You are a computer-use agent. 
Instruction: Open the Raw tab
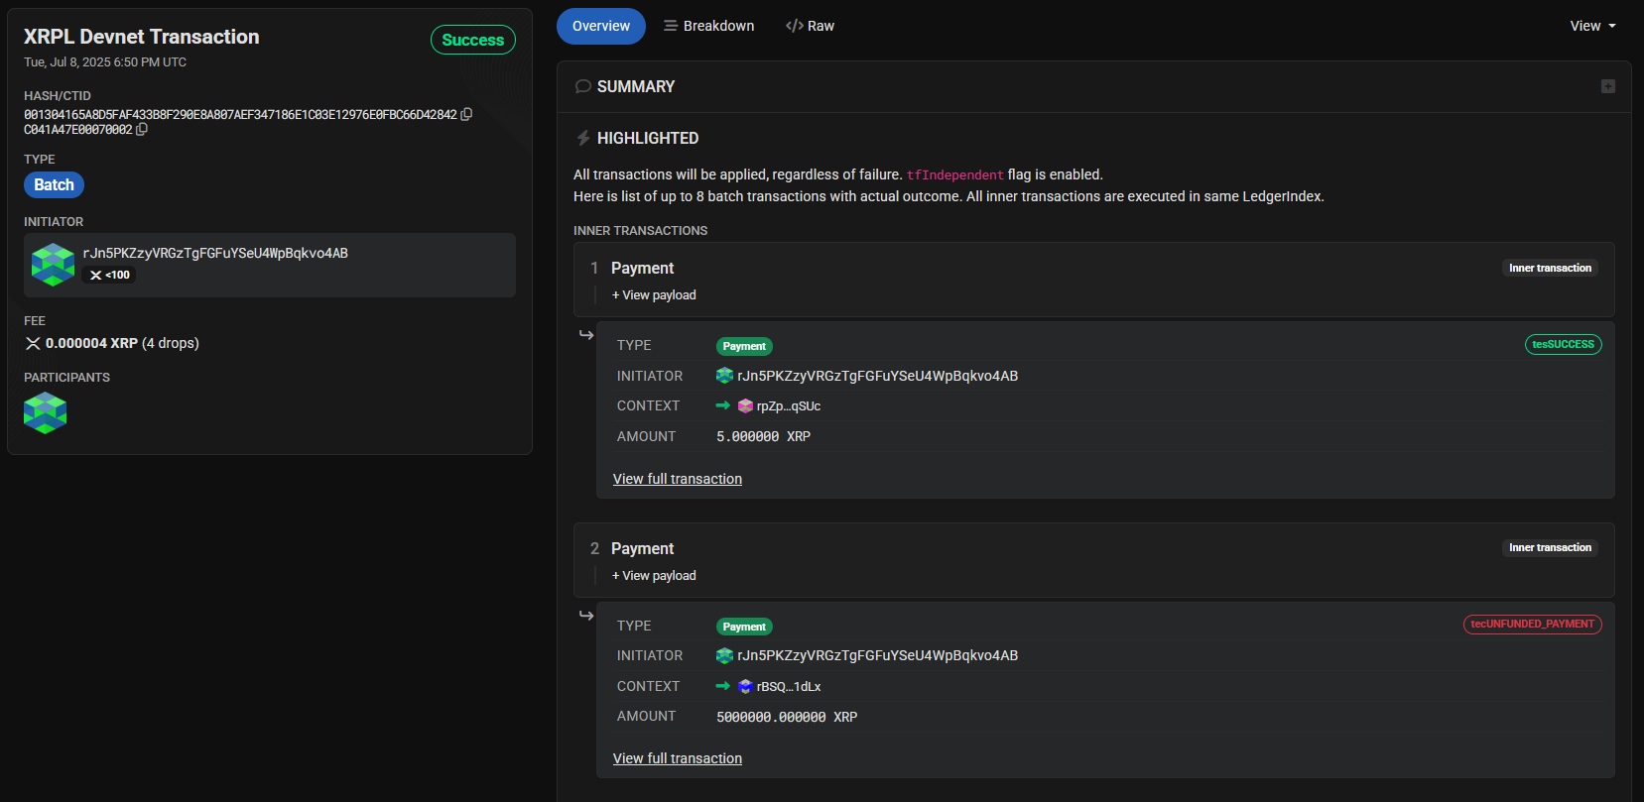(810, 26)
